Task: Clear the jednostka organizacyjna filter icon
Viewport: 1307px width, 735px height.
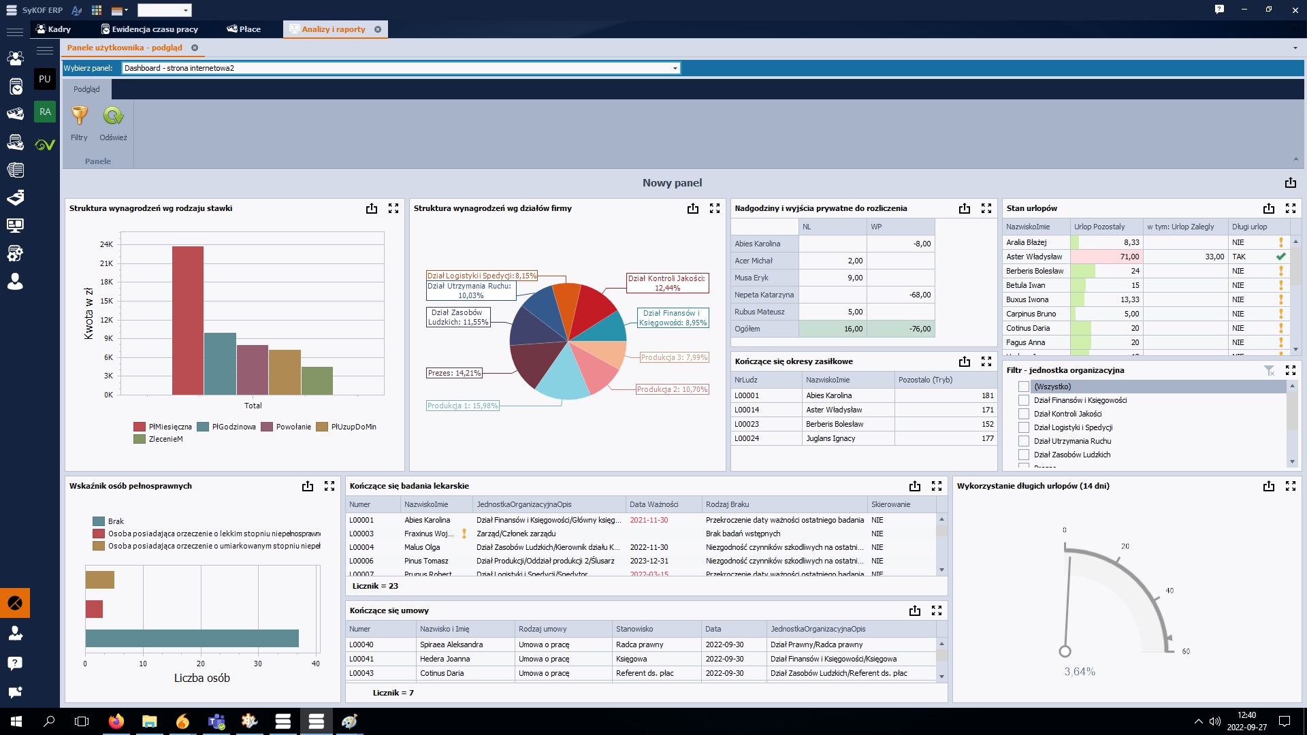Action: click(x=1269, y=370)
